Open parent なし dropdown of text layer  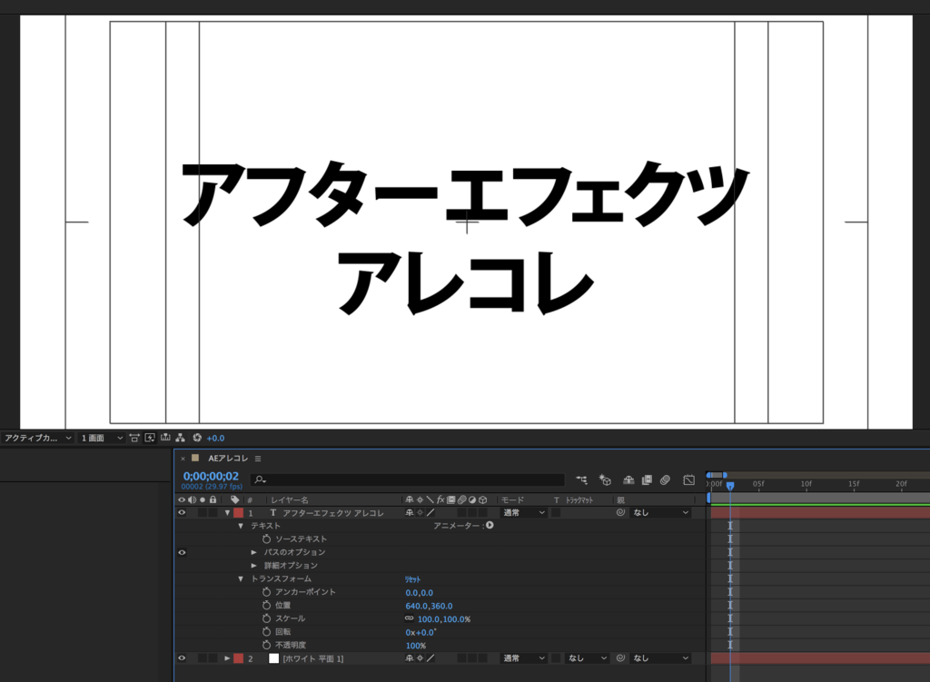pyautogui.click(x=661, y=512)
